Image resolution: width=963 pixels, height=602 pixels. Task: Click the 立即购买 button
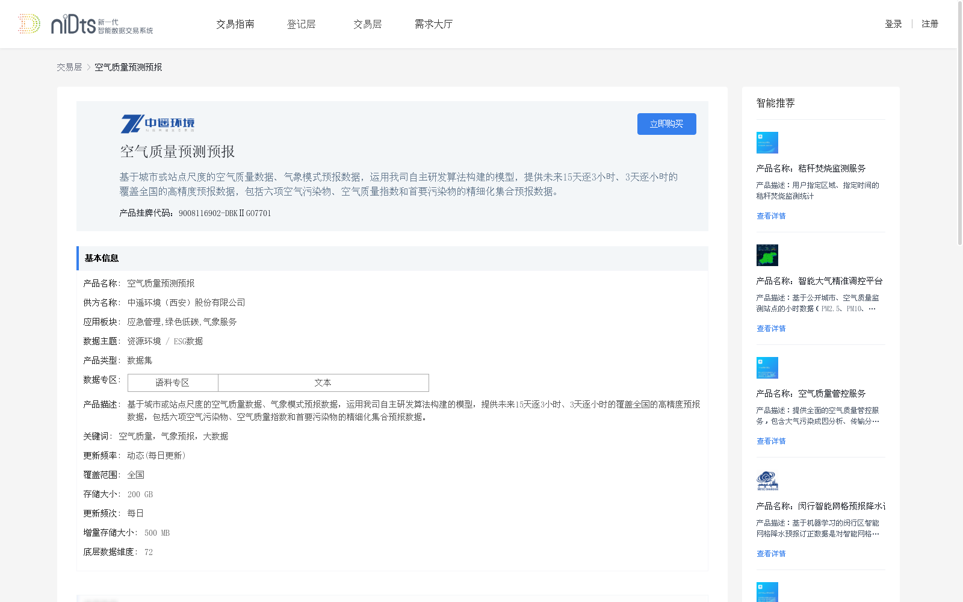coord(667,124)
